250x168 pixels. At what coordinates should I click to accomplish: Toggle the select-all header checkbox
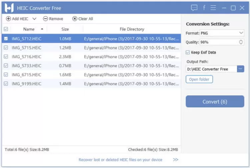coord(6,29)
